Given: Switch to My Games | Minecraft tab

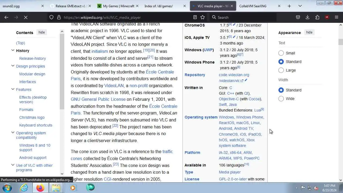Looking at the screenshot, I should tap(118, 6).
